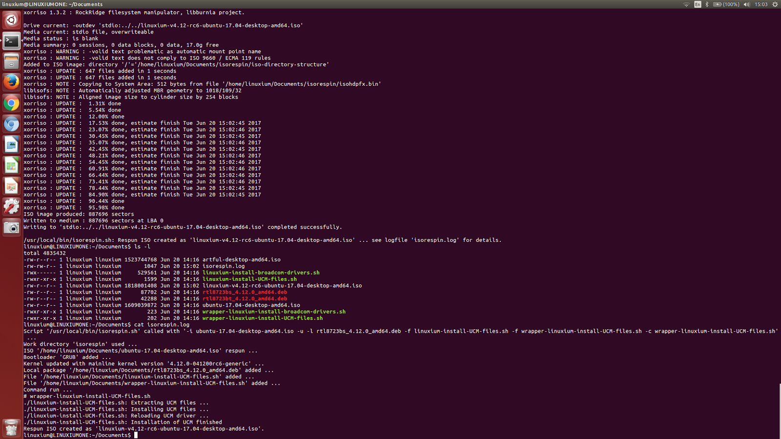Select linuxium-v4.12-rc6 ISO filename in ls listing
This screenshot has width=781, height=439.
[282, 286]
